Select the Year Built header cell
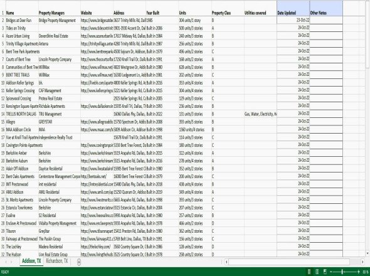370x276 pixels. click(x=162, y=9)
